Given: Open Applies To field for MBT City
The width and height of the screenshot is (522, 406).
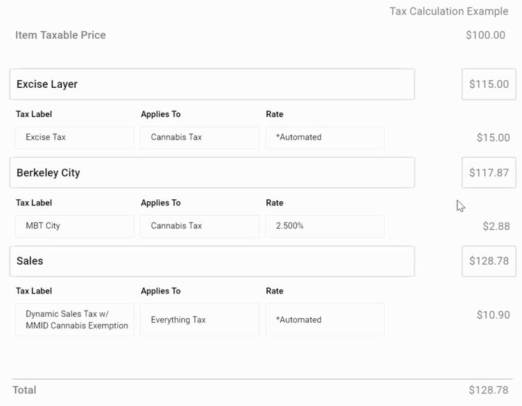Looking at the screenshot, I should (199, 226).
